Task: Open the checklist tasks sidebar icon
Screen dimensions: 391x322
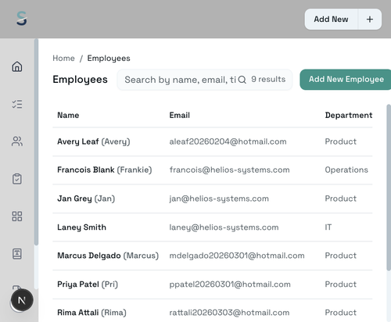Action: click(17, 104)
